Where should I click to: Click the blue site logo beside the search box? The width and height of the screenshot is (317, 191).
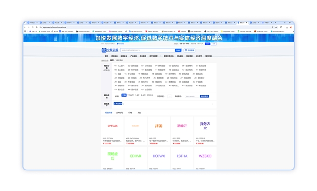[110, 50]
